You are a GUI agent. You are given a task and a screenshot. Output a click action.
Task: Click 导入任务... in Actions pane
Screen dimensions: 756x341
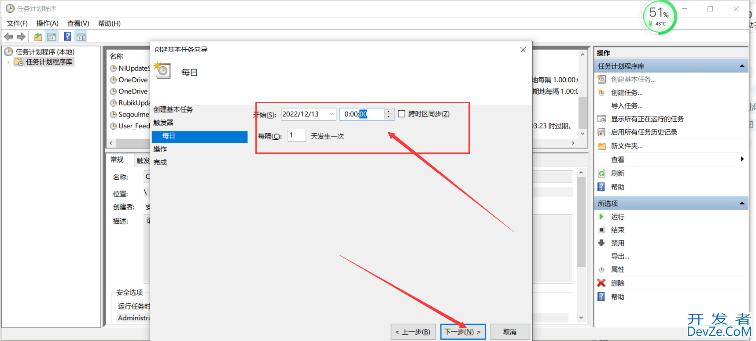coord(627,105)
